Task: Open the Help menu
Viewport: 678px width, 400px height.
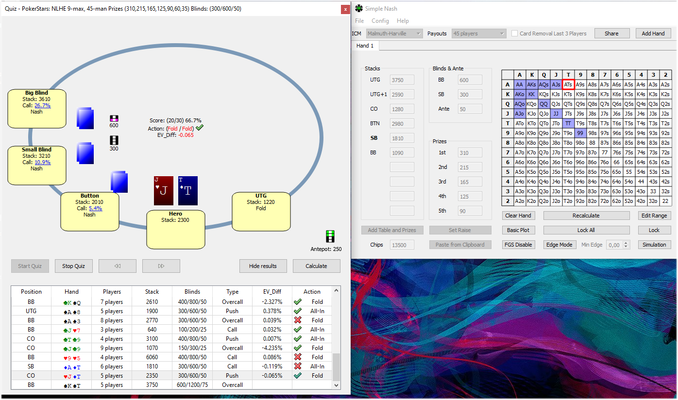Action: (x=403, y=21)
